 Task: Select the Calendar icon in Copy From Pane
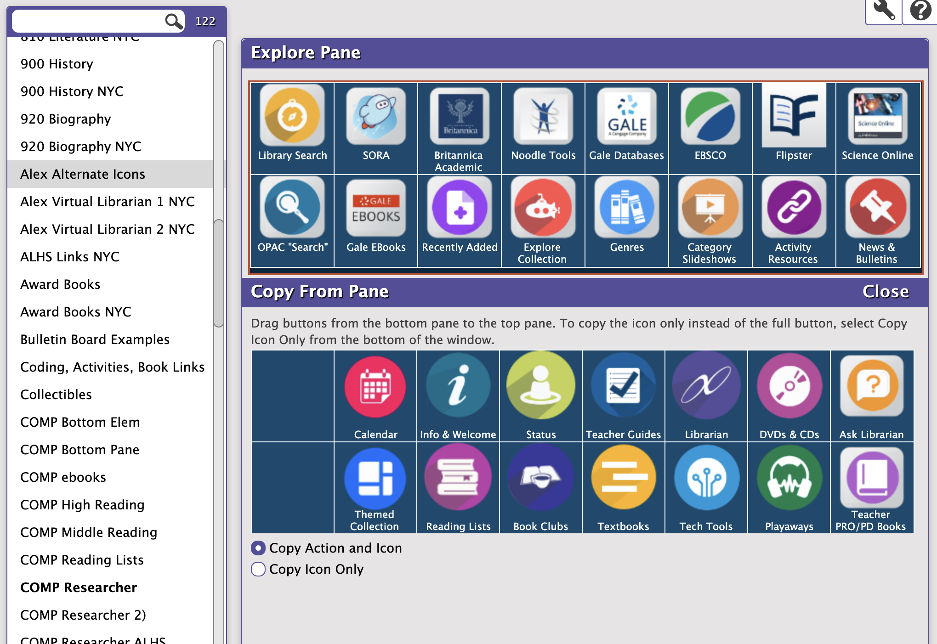pyautogui.click(x=375, y=387)
